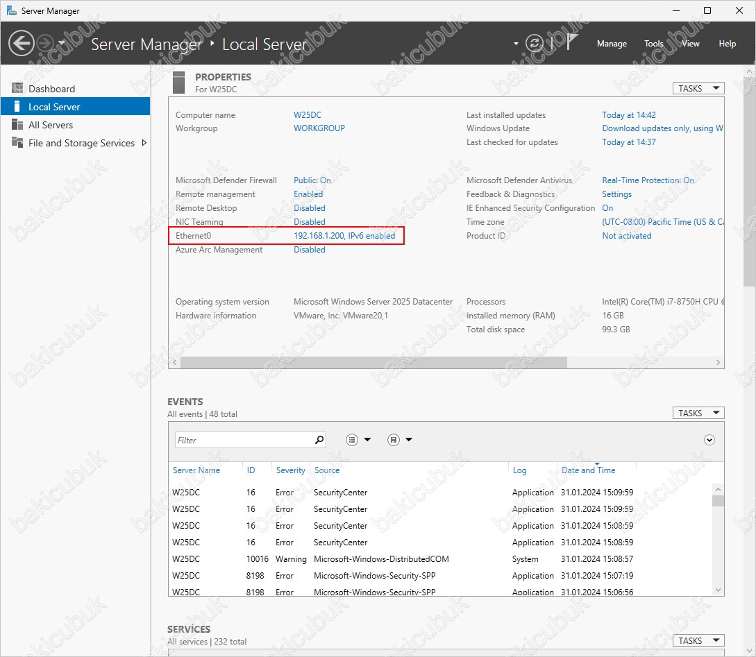Click the Properties server icon
This screenshot has height=657, width=756.
tap(179, 83)
